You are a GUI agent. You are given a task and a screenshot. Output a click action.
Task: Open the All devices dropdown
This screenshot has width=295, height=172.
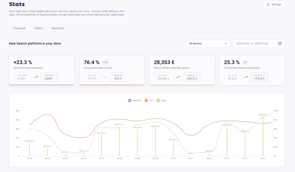pos(208,43)
